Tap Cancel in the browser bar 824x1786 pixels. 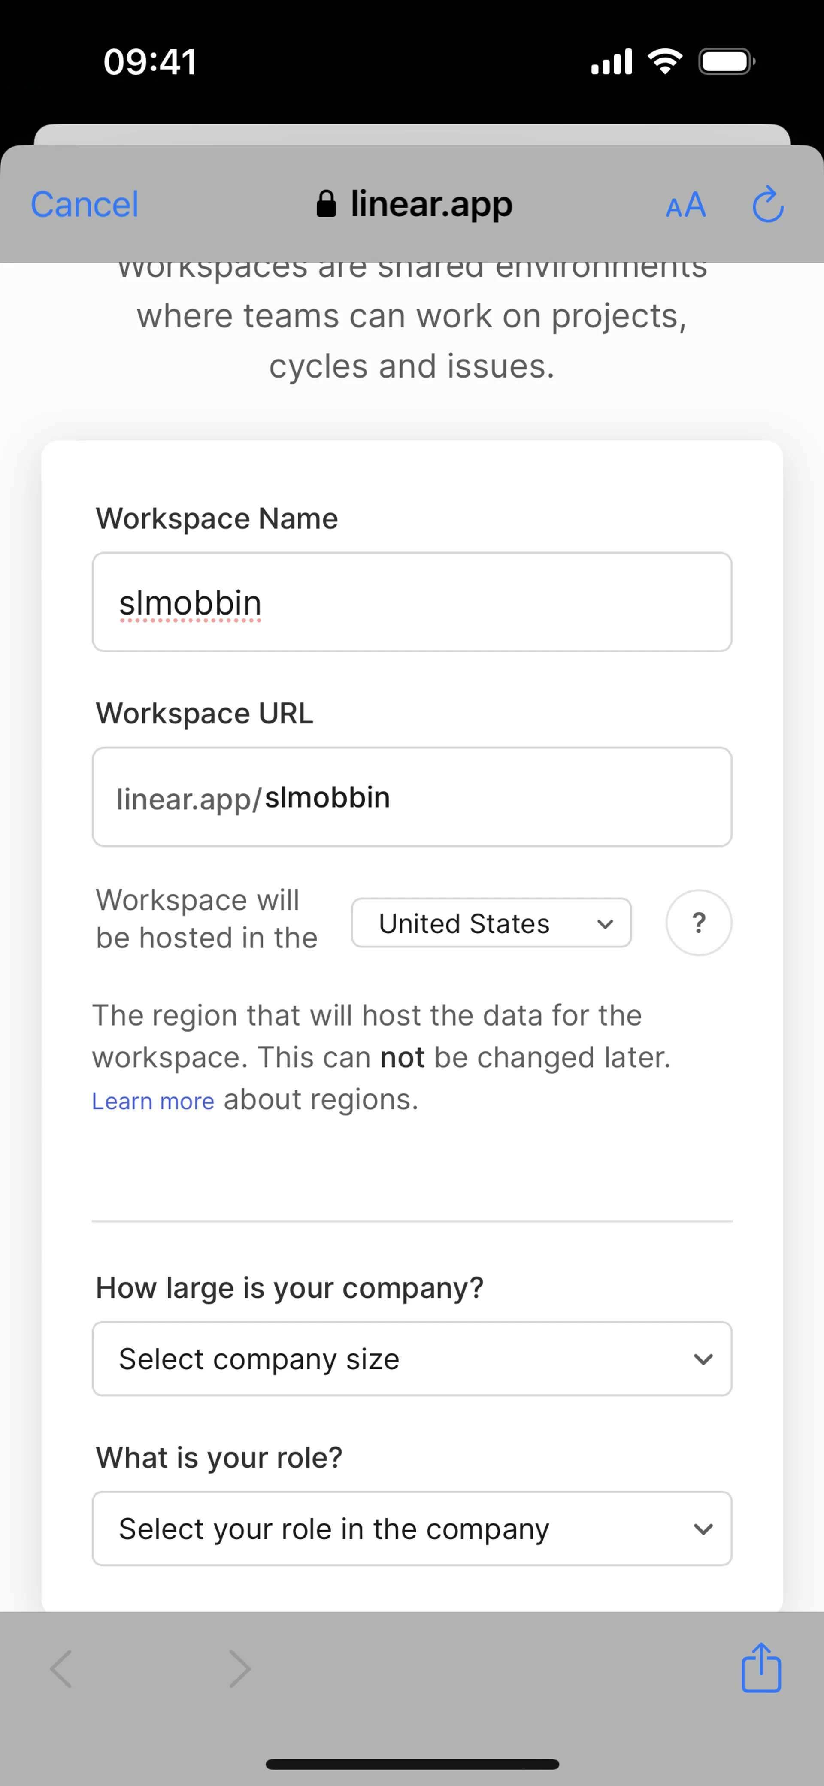85,205
